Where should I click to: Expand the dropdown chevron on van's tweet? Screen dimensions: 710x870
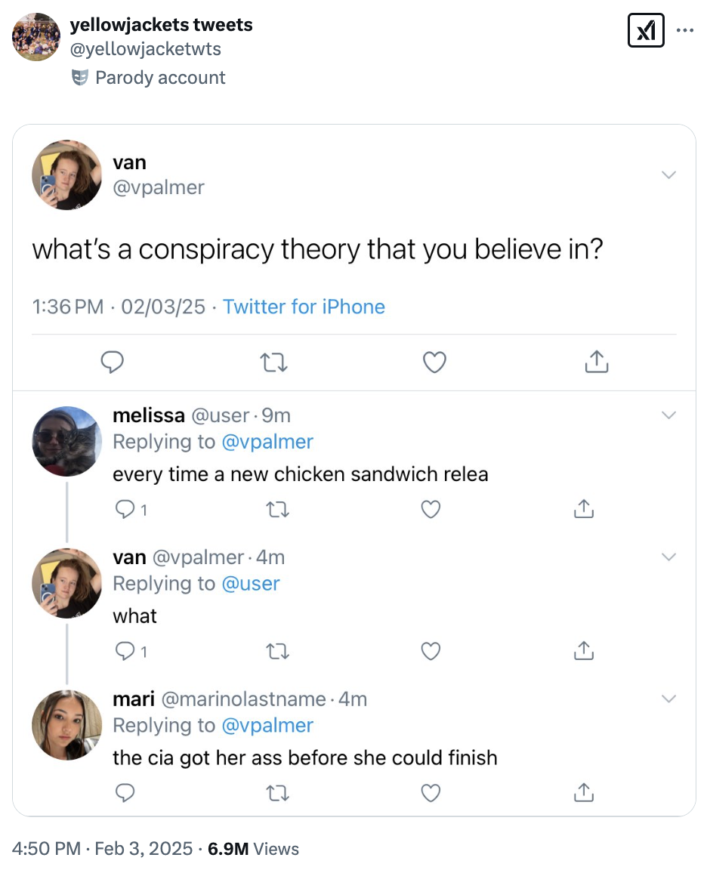coord(669,174)
